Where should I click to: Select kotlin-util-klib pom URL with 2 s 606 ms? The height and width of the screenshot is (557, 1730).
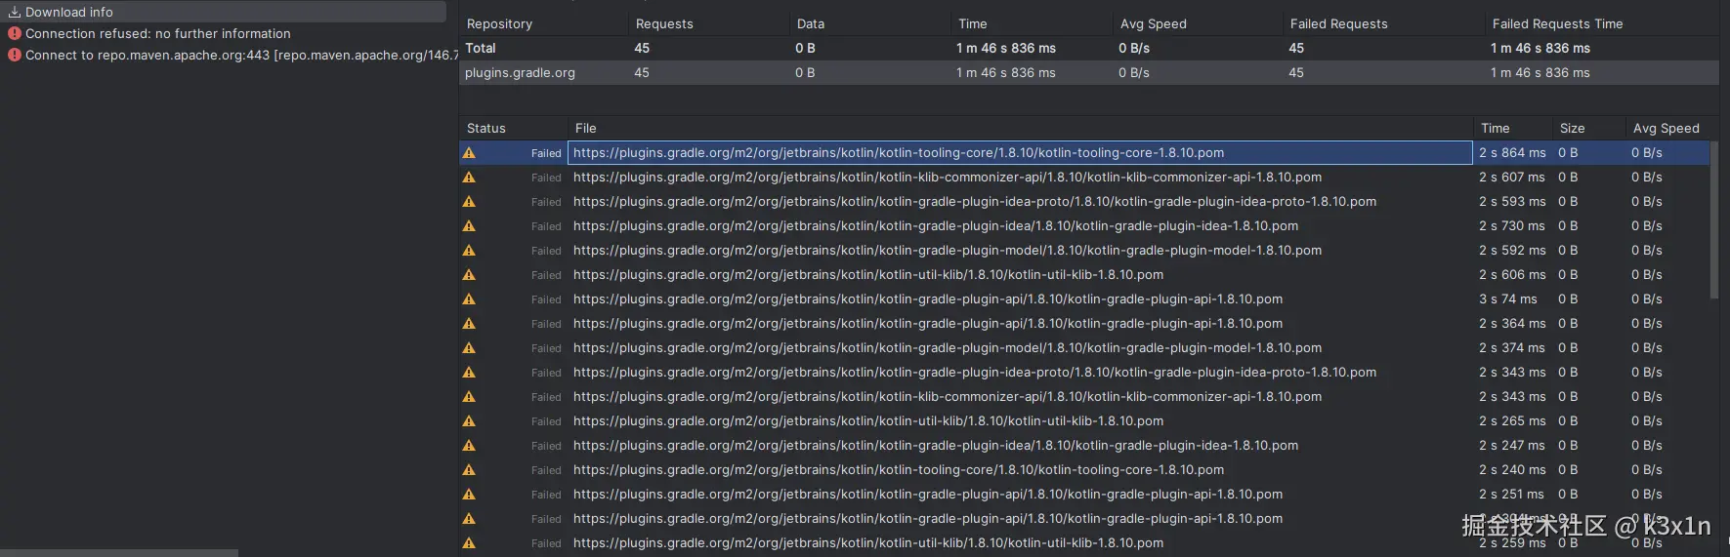coord(868,275)
